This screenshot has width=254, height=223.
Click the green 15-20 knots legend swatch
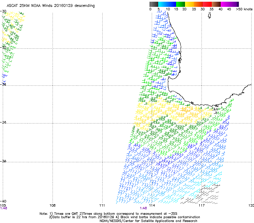pyautogui.click(x=181, y=4)
